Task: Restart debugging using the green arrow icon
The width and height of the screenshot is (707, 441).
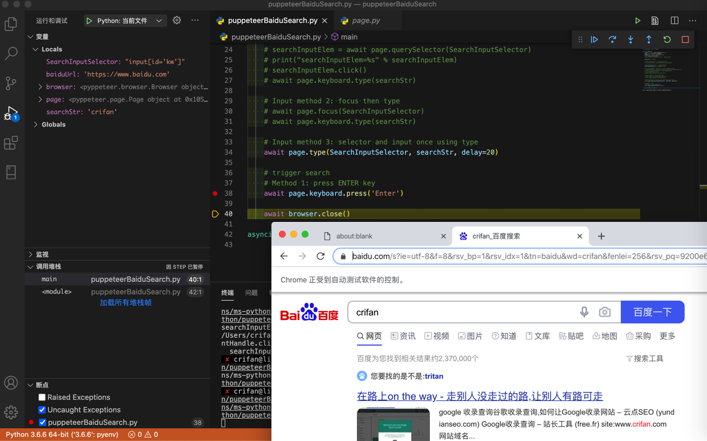Action: pos(667,40)
